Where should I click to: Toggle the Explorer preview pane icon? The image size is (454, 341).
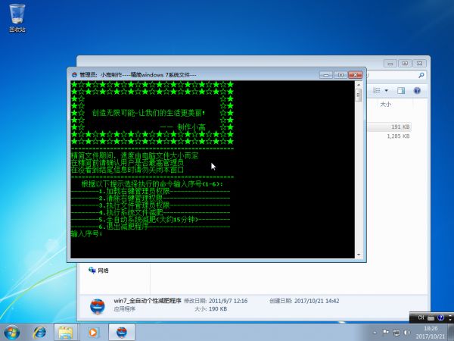[401, 91]
